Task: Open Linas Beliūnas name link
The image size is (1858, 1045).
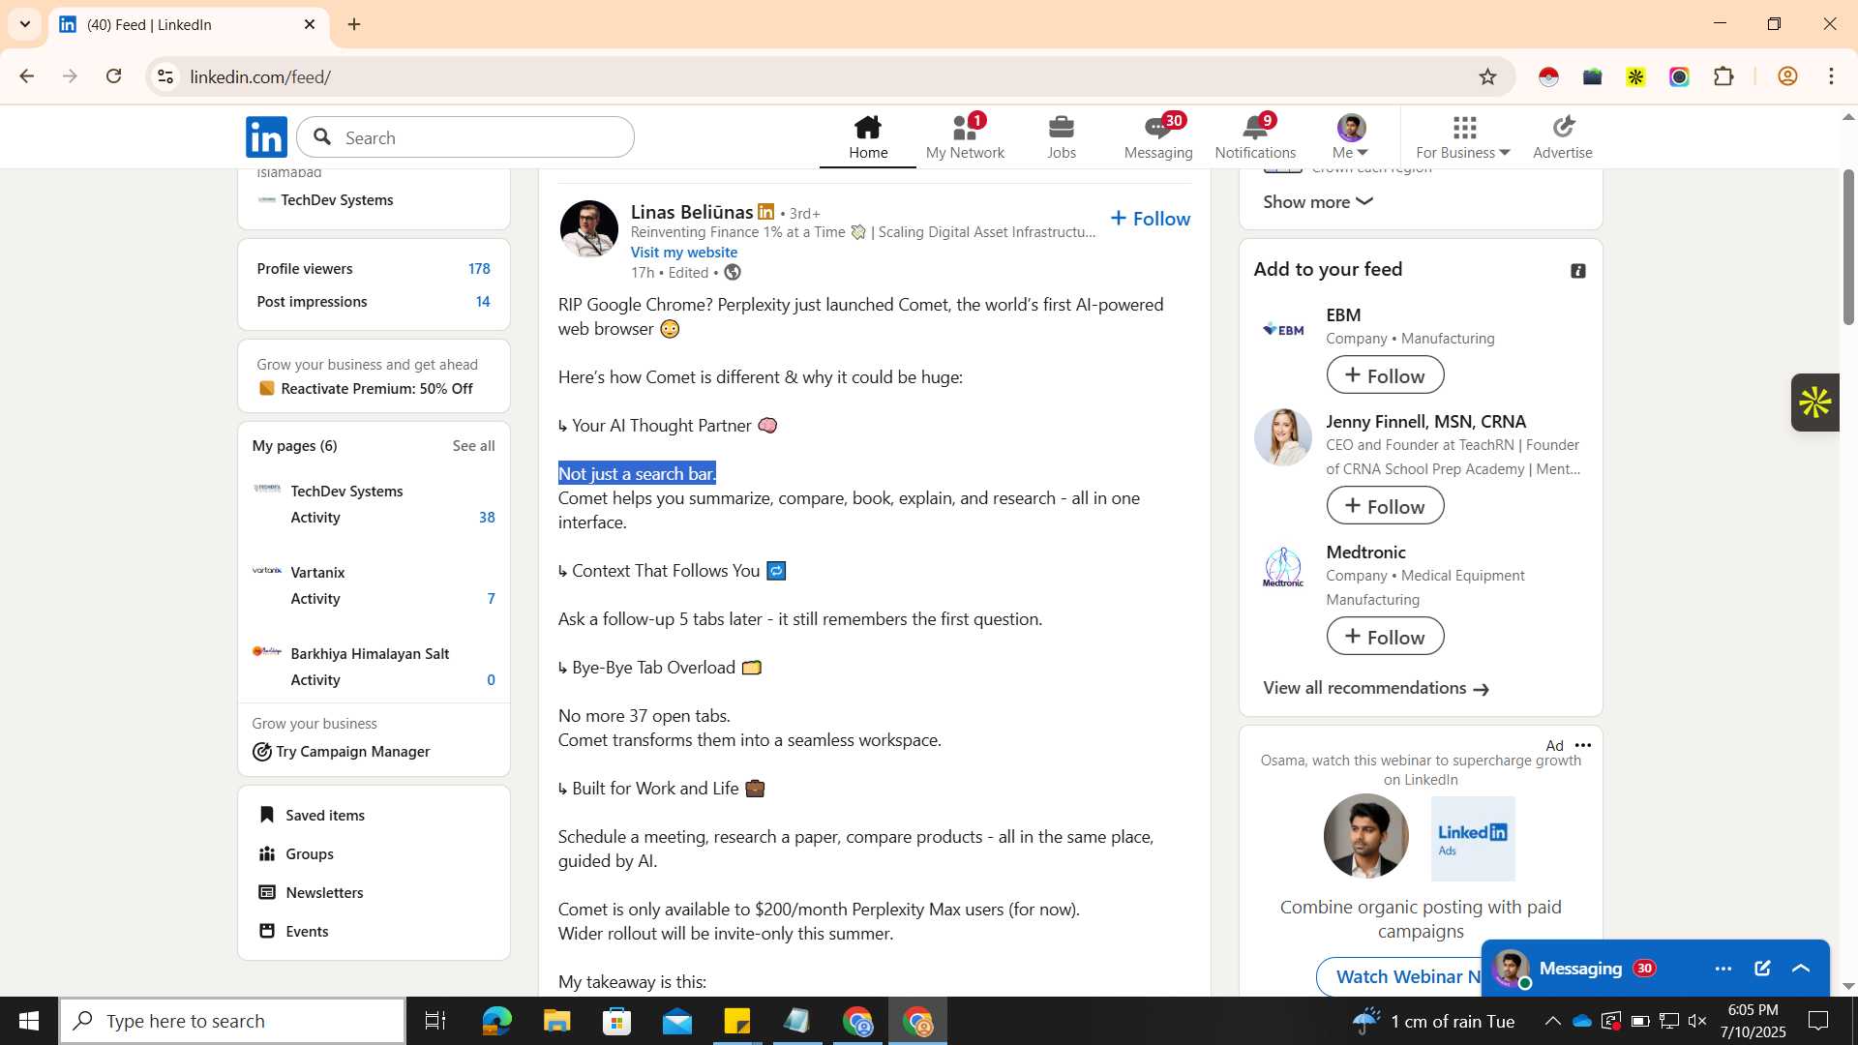Action: (692, 212)
